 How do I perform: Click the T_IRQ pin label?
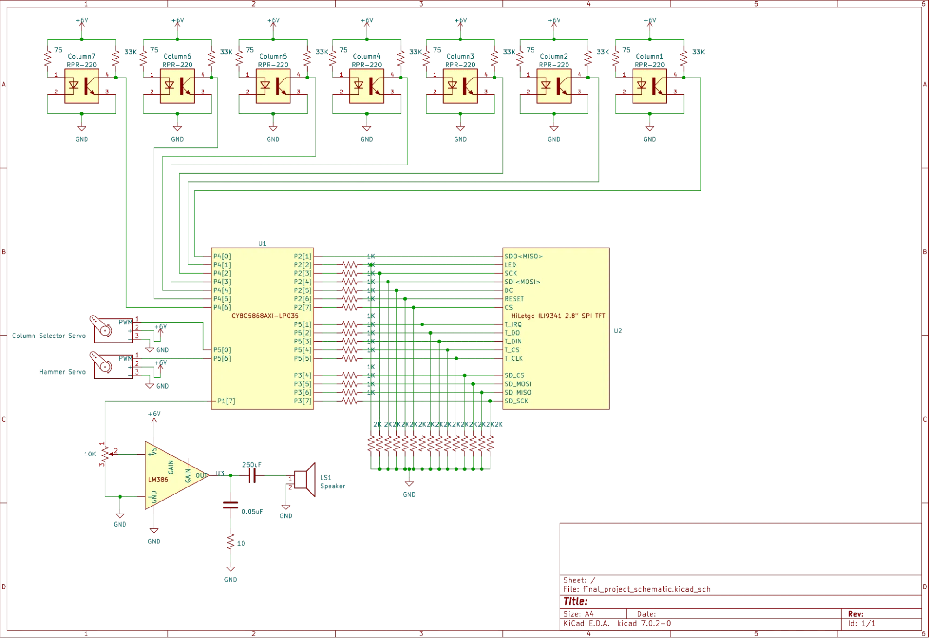tap(514, 324)
